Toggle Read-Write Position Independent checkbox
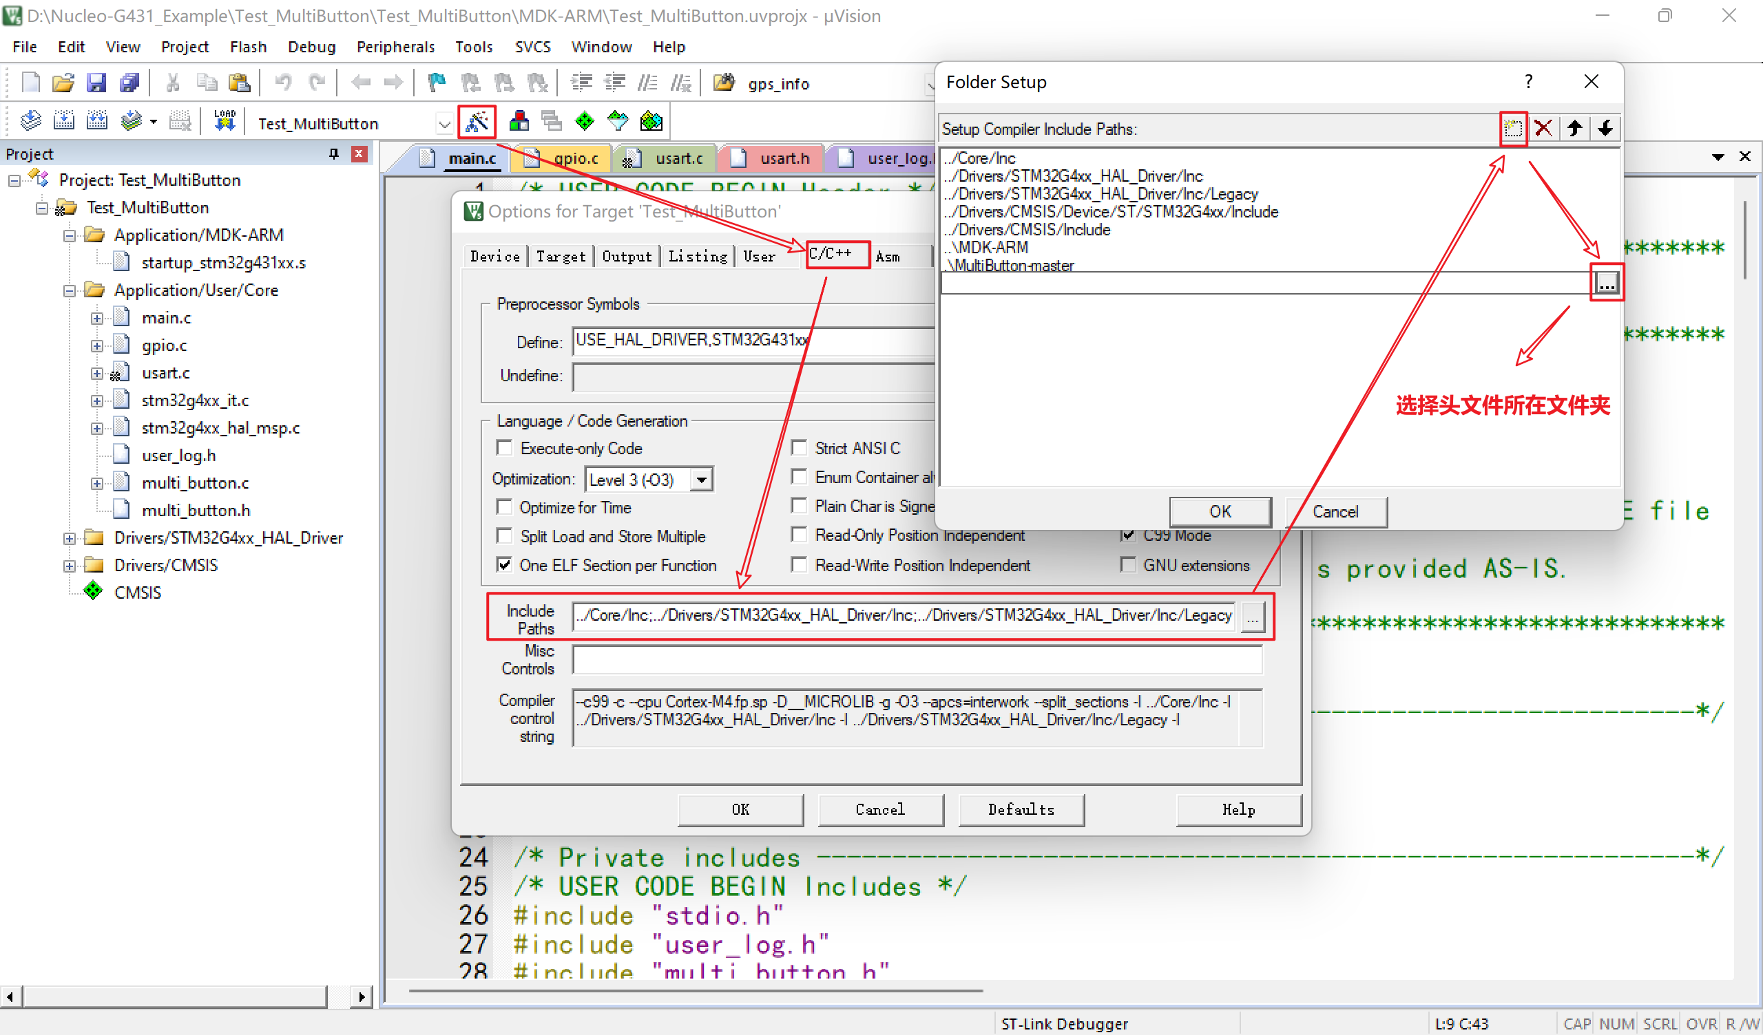This screenshot has width=1763, height=1035. tap(799, 565)
